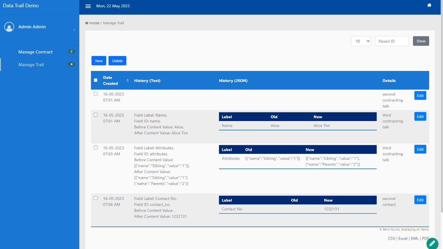Image resolution: width=443 pixels, height=249 pixels.
Task: Click the home icon in top bar
Action: point(429,5)
